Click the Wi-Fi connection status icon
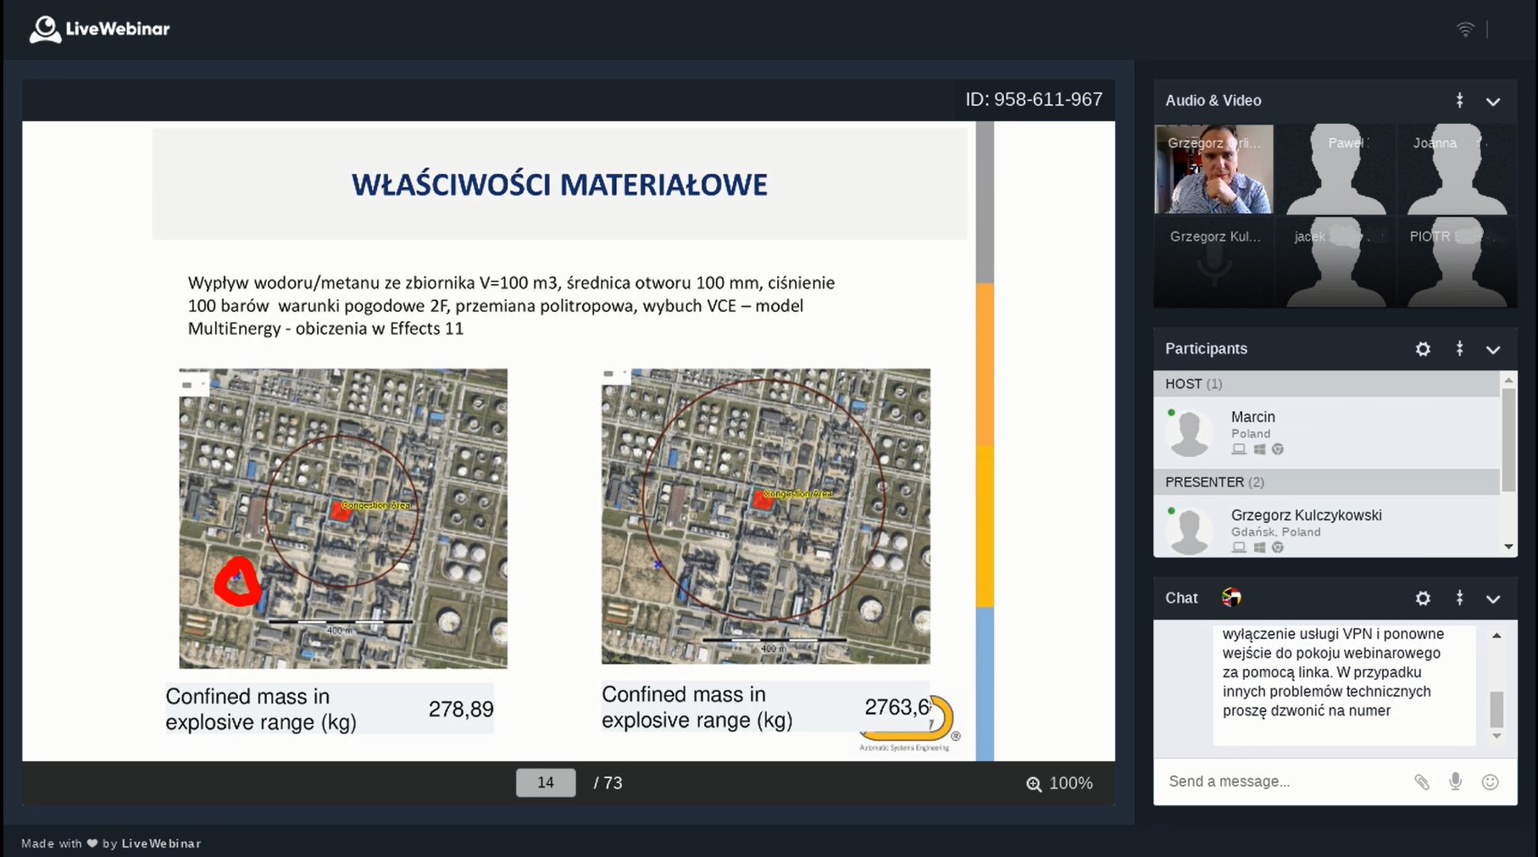 (x=1465, y=30)
